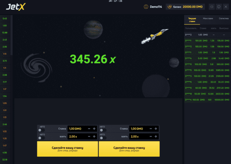Select the Текущие ставки tab
The width and height of the screenshot is (231, 164).
(x=192, y=19)
